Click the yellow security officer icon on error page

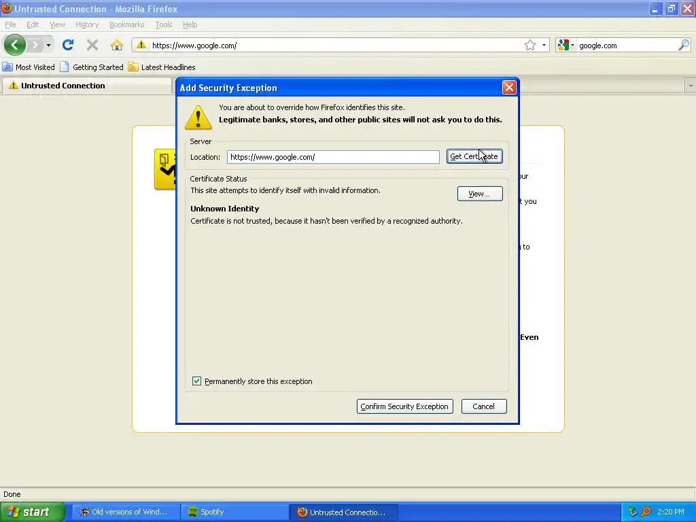pos(164,169)
